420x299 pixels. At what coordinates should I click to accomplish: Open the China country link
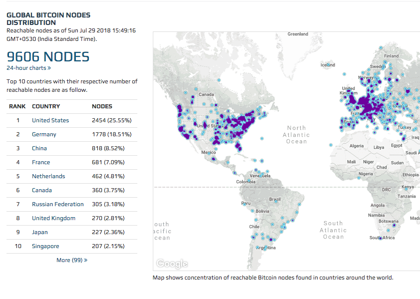pos(39,148)
